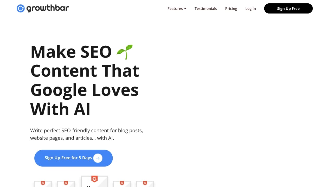Open the Testimonials navigation item

206,9
